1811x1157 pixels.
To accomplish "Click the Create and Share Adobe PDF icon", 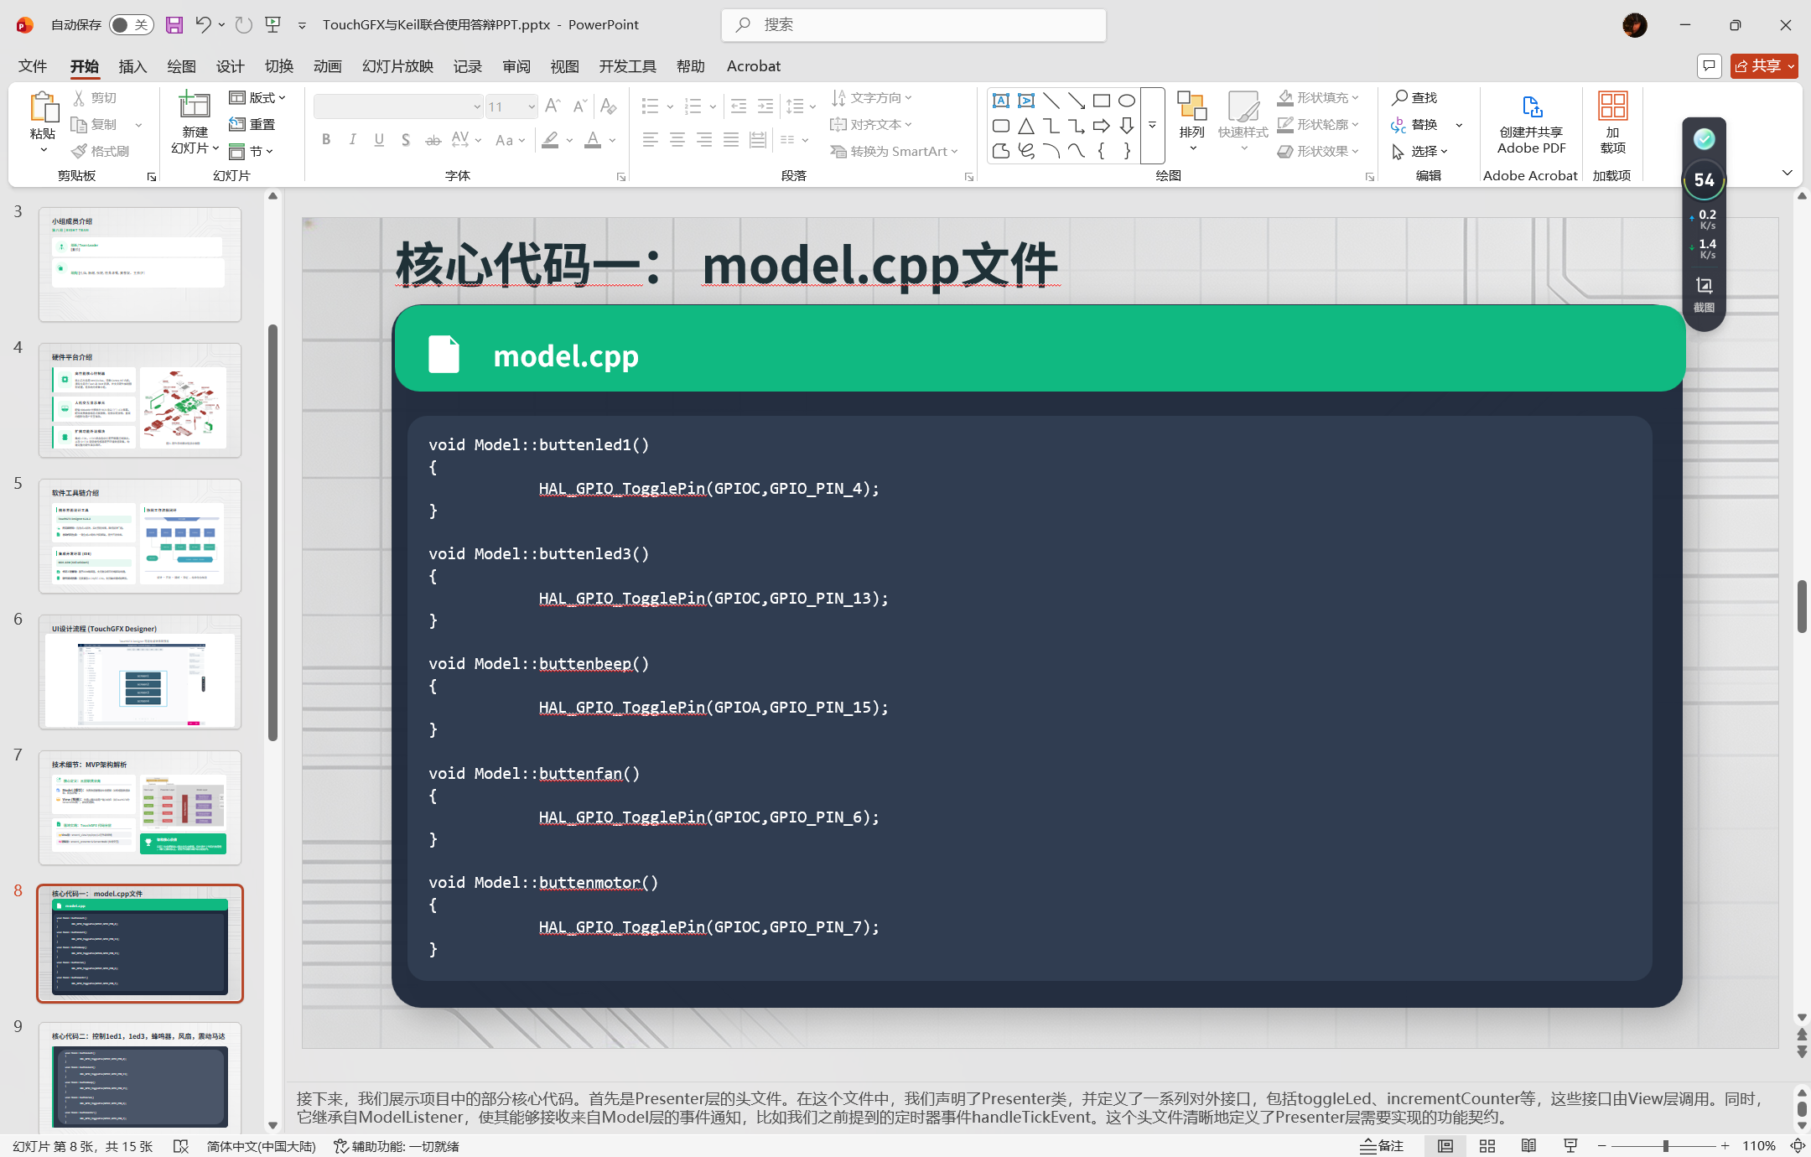I will pyautogui.click(x=1531, y=107).
